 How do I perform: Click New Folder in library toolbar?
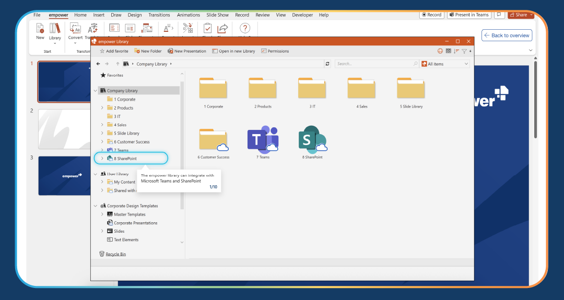[x=148, y=51]
